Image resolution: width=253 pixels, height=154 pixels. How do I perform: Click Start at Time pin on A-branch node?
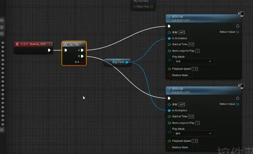pos(169,44)
